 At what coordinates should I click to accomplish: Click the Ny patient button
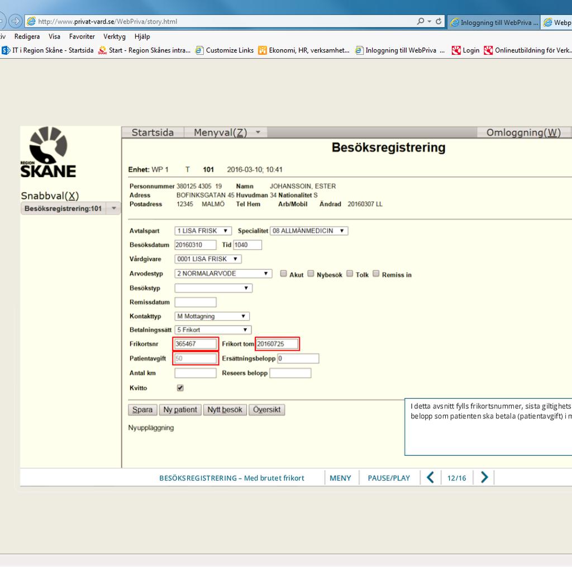tap(180, 409)
